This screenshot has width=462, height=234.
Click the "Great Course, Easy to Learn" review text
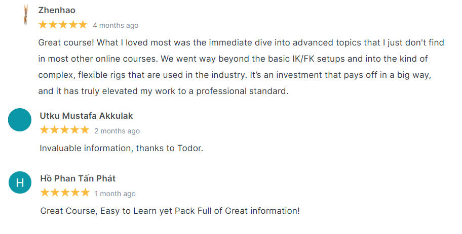170,211
